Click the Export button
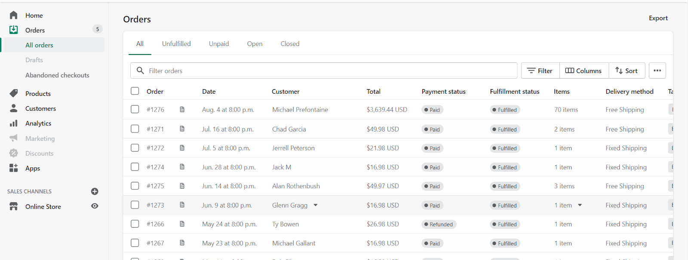Screen dimensions: 688x260 point(658,18)
